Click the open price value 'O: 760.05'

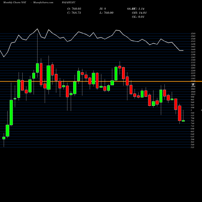click(x=74, y=9)
